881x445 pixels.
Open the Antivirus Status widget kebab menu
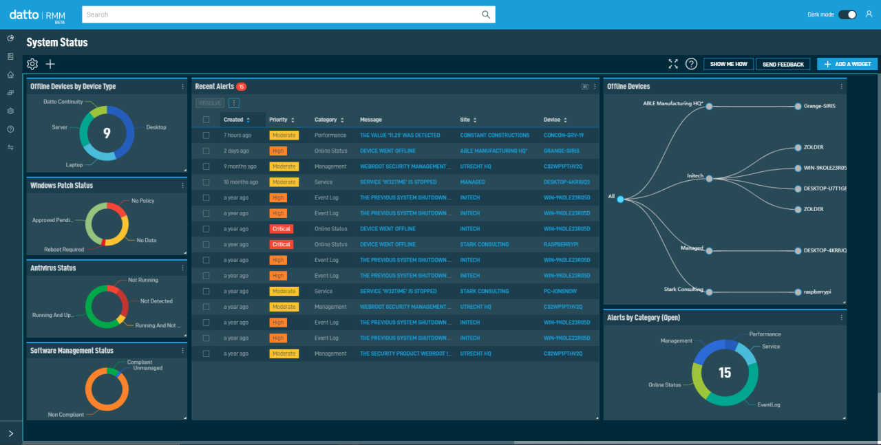point(182,268)
